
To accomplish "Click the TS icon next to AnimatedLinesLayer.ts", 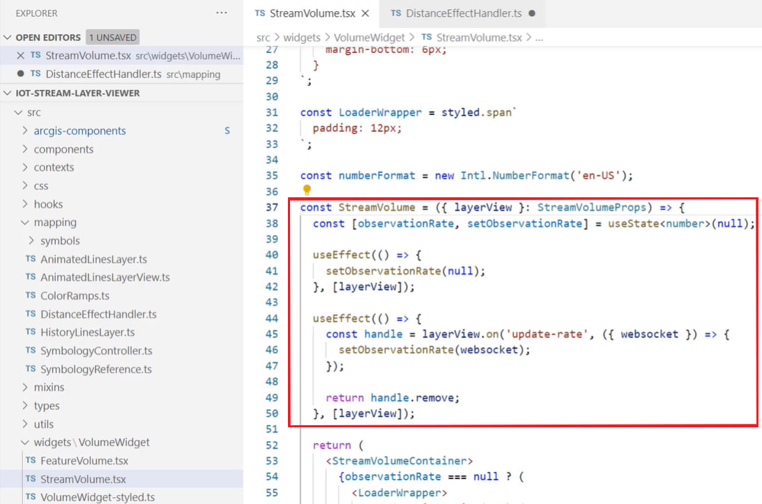I will pos(29,259).
